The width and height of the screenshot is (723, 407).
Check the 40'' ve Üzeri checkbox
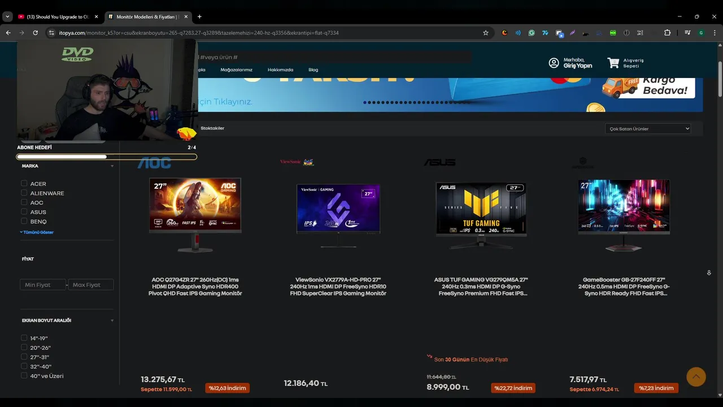point(24,375)
